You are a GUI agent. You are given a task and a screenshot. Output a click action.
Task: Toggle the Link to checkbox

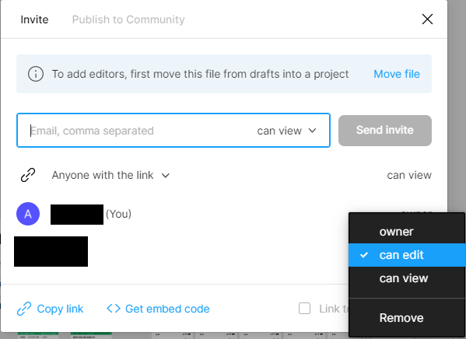(305, 309)
